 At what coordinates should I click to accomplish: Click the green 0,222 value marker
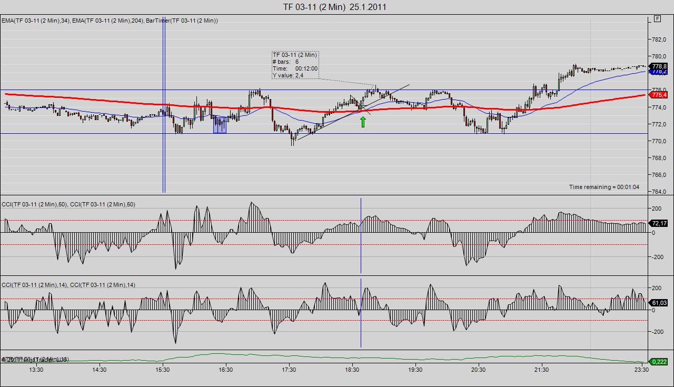[x=659, y=362]
